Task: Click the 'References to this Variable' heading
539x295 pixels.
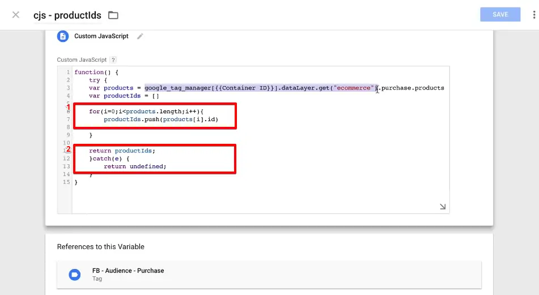Action: pos(101,246)
